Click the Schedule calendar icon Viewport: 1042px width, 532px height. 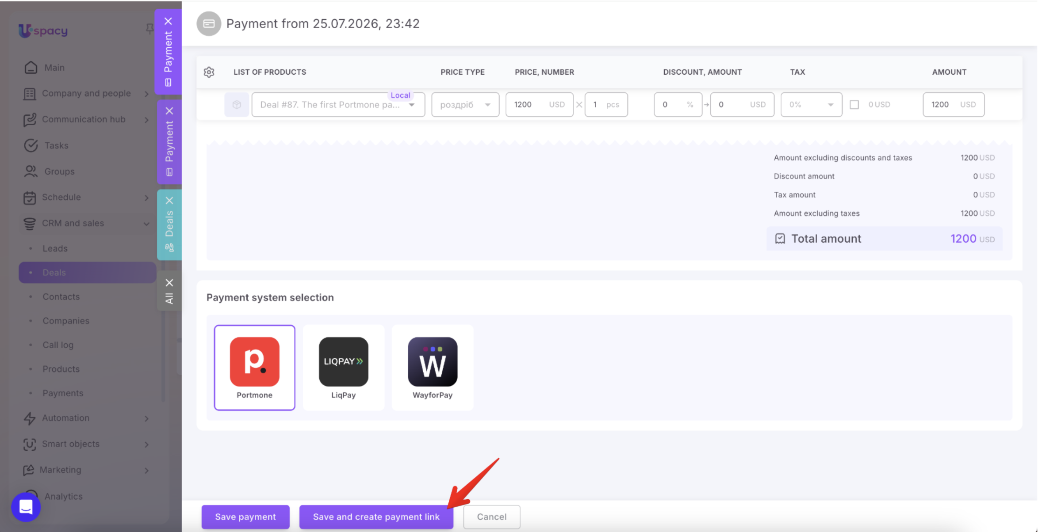(x=30, y=198)
